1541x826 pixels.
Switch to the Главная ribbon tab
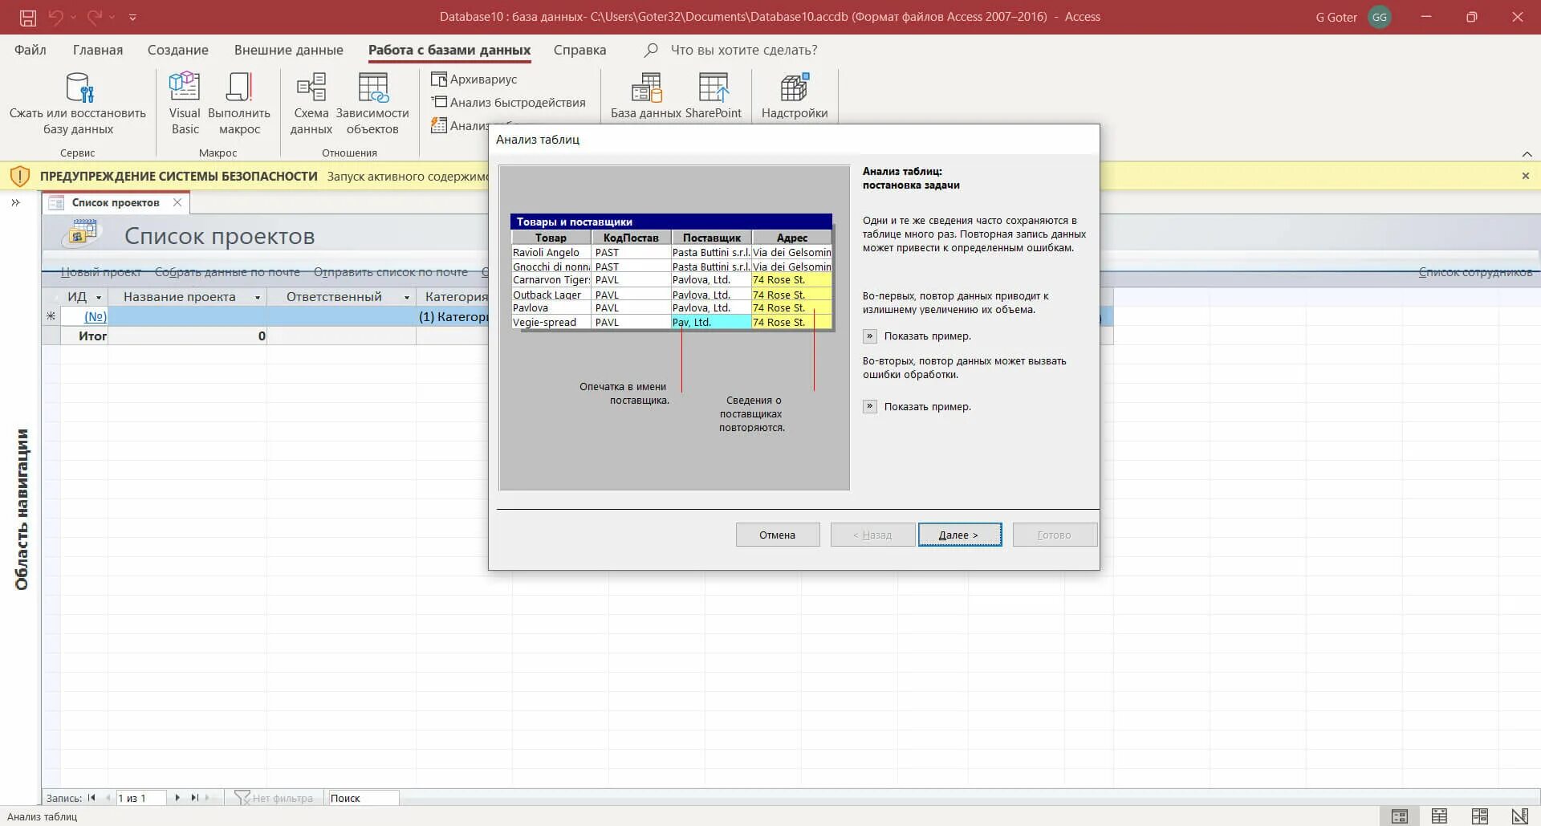coord(98,50)
